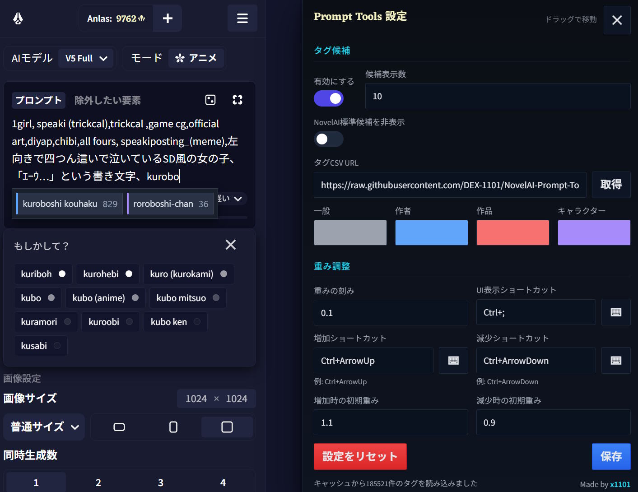
Task: Open the 作者 blue color swatch
Action: (432, 232)
